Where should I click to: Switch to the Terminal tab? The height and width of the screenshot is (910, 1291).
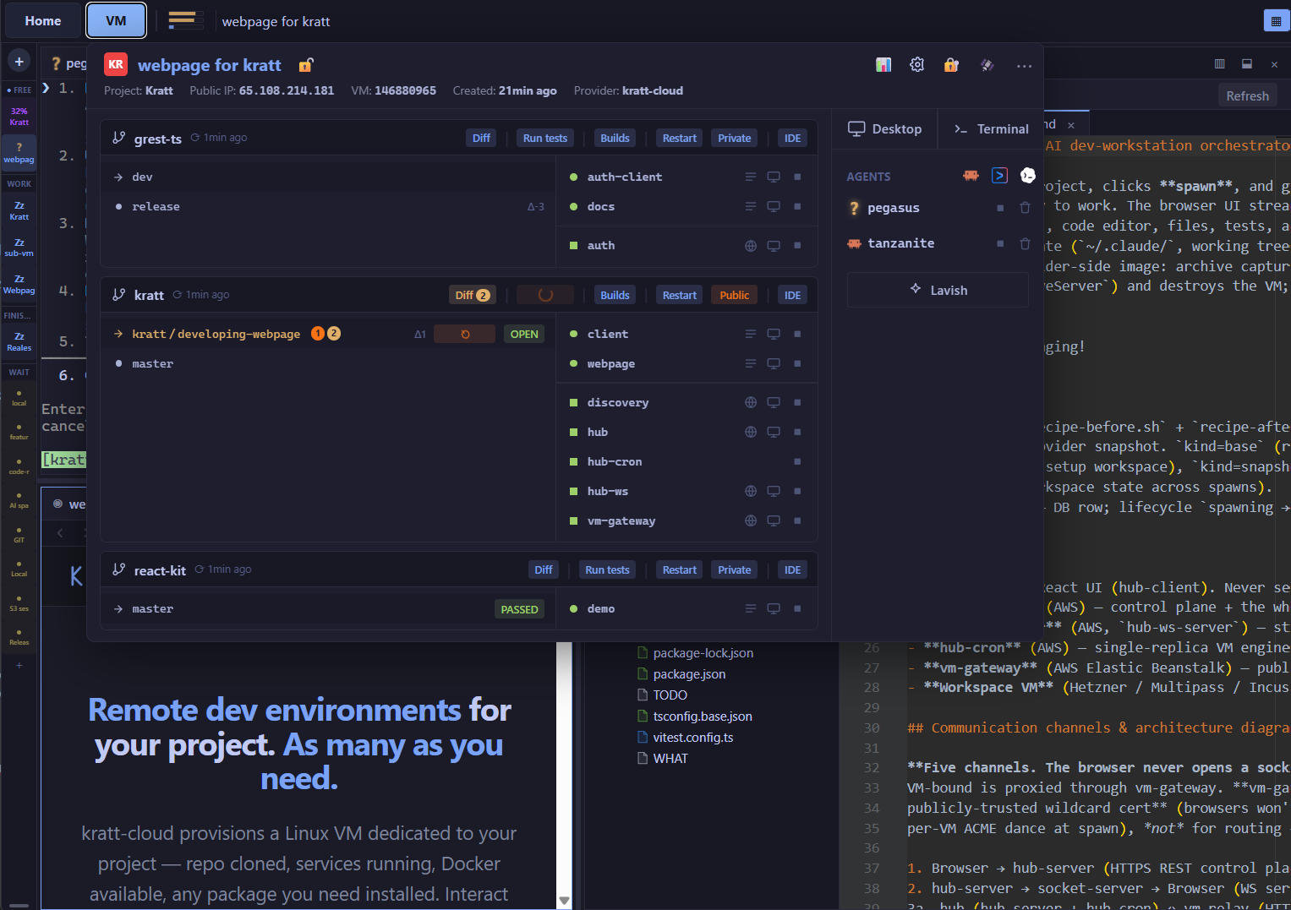pyautogui.click(x=991, y=128)
